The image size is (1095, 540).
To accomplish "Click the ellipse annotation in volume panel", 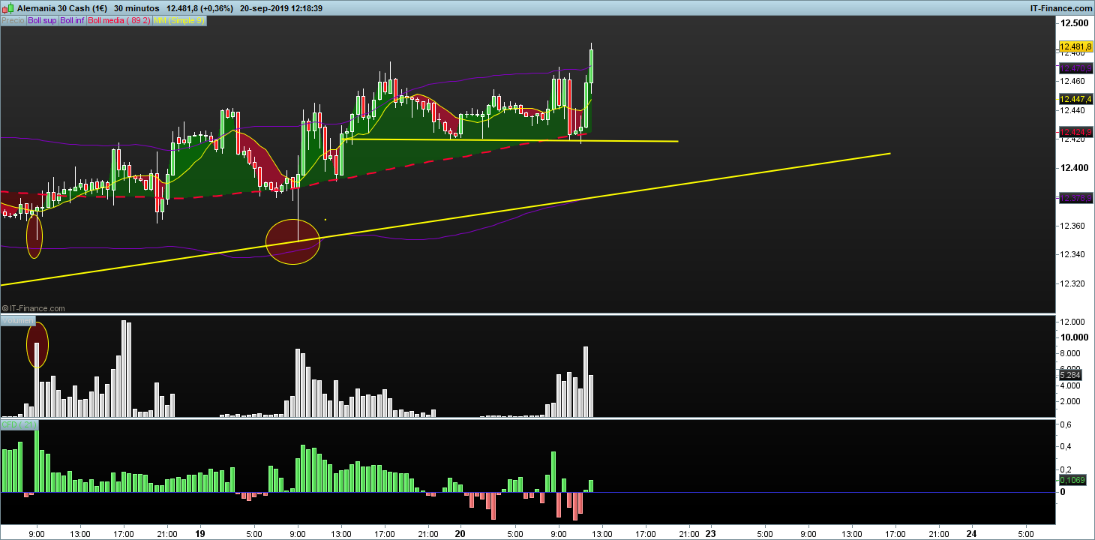I will (37, 344).
